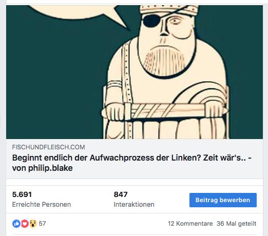The height and width of the screenshot is (236, 268).
Task: Click the yellow Wow emoji reaction icon
Action: pos(33,224)
